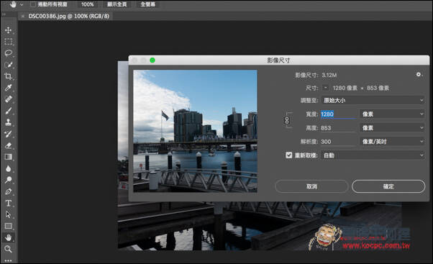Close the DSC00386.jpg document tab
Viewport: 433px width, 264px height.
point(22,16)
